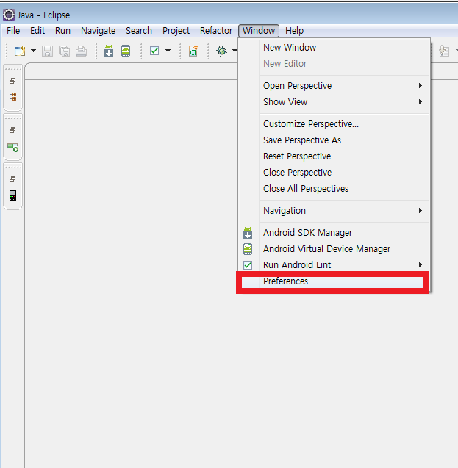The image size is (458, 468).
Task: Click the Run Android Lint checkmark icon
Action: pyautogui.click(x=248, y=265)
